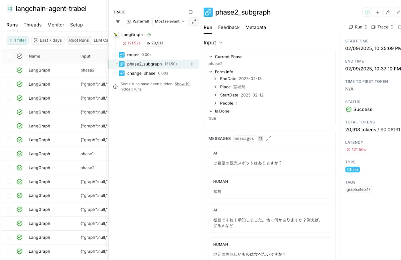The height and width of the screenshot is (260, 401).
Task: Check the second LangGraph row checkbox
Action: tap(9, 84)
